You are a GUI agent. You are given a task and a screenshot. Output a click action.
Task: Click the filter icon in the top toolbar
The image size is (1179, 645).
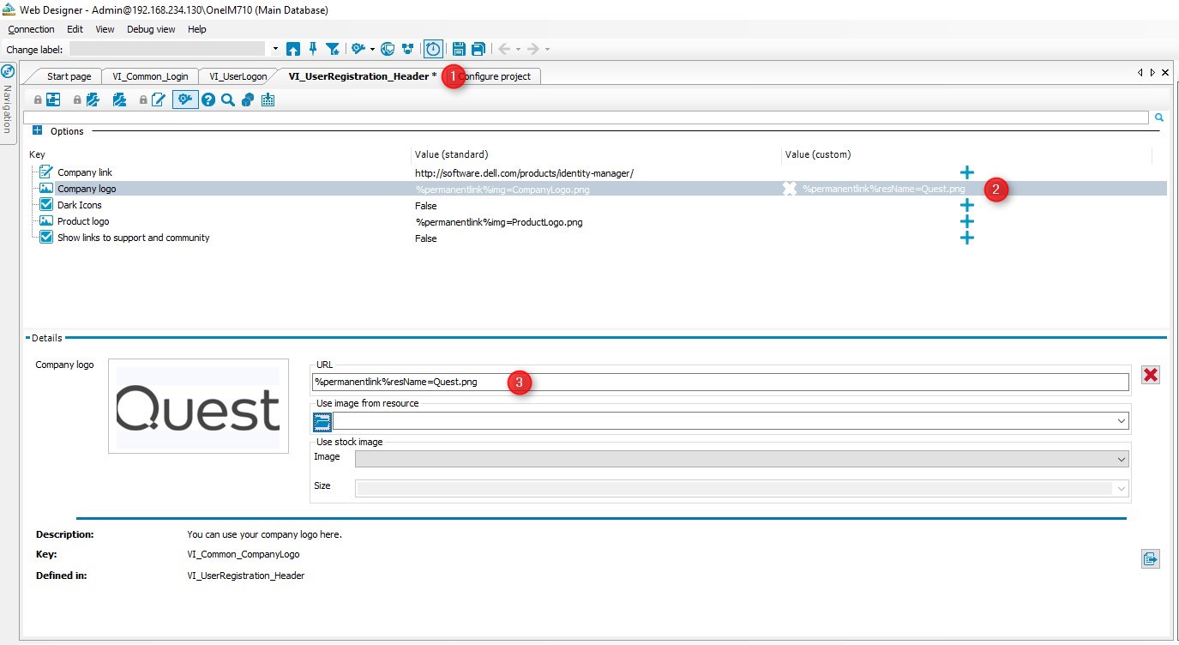tap(332, 49)
